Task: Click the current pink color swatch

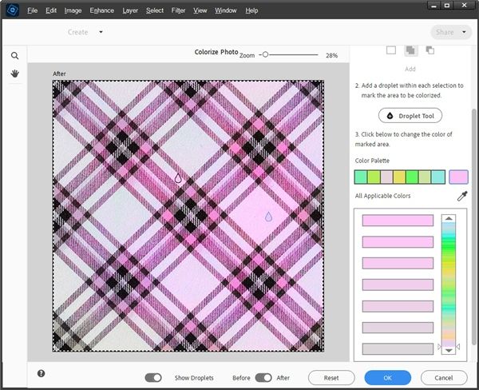Action: 458,177
